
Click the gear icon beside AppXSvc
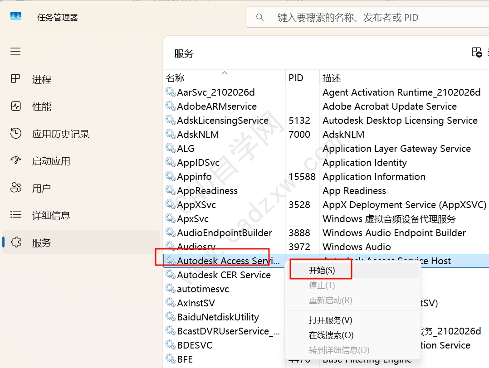click(x=170, y=204)
